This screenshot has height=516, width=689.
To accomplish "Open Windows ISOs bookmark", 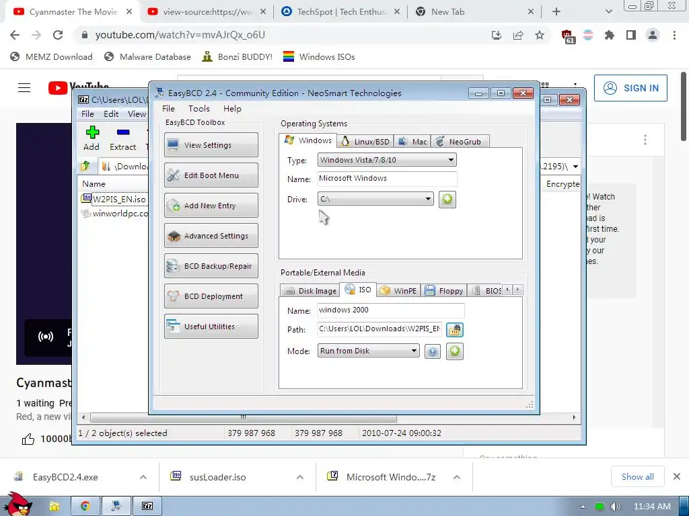I will coord(319,56).
